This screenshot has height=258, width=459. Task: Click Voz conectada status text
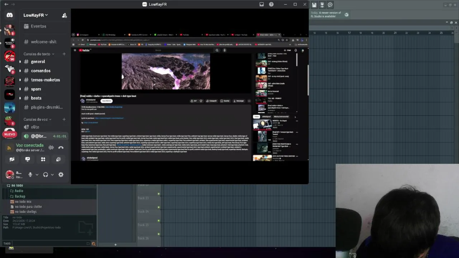[x=30, y=145]
